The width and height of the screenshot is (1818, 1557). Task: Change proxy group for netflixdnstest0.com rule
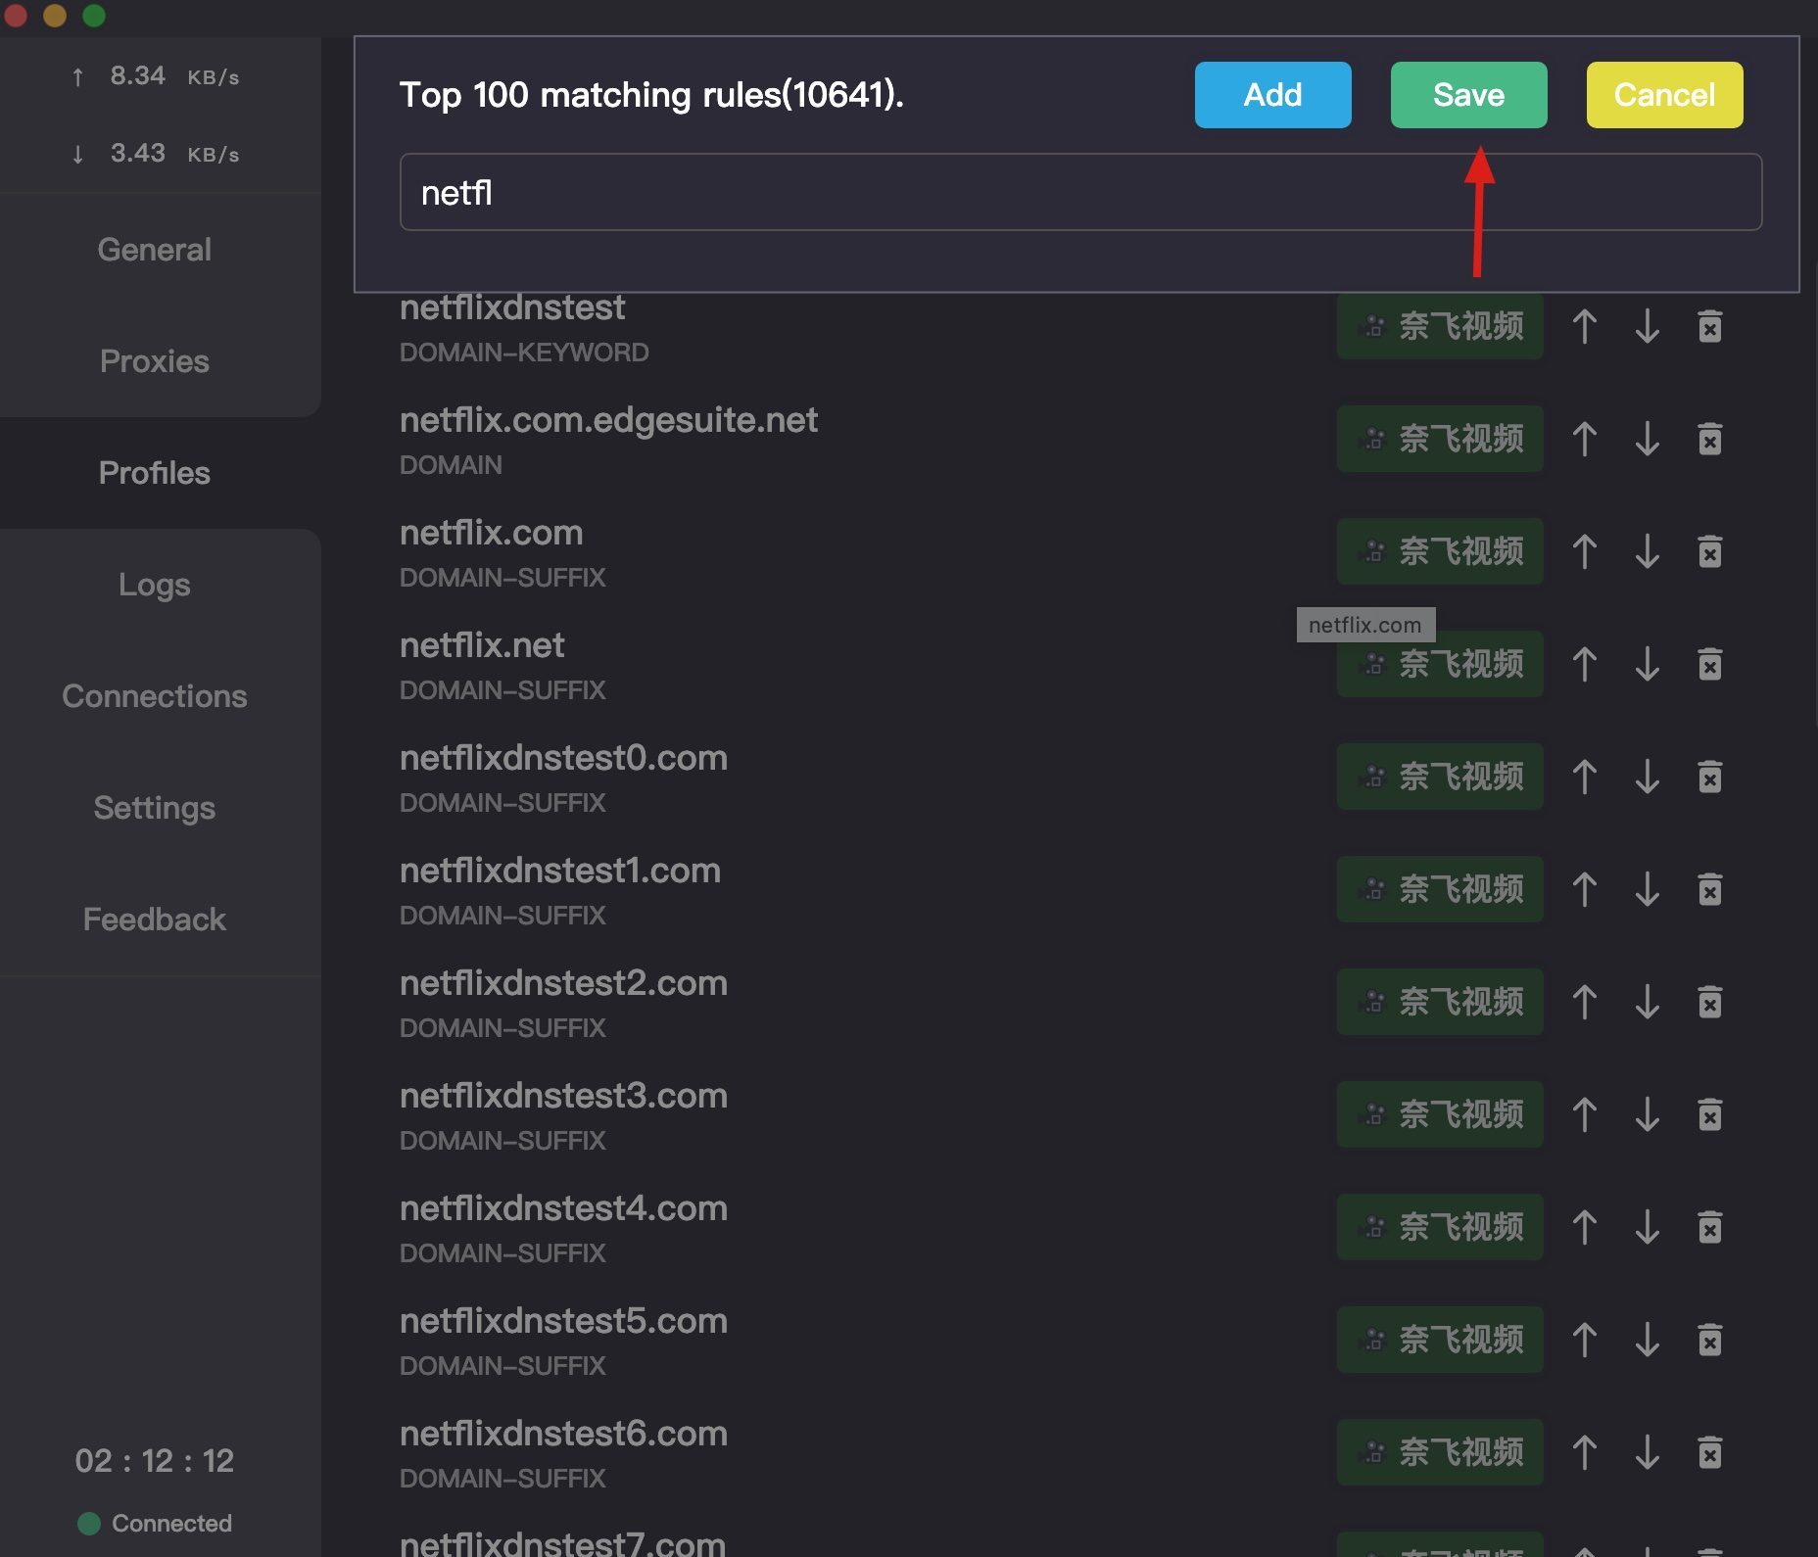click(1440, 777)
